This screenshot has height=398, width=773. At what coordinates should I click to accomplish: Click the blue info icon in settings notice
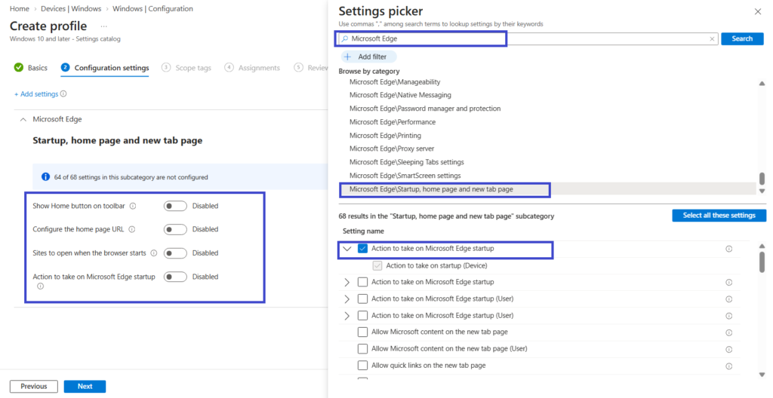point(45,177)
